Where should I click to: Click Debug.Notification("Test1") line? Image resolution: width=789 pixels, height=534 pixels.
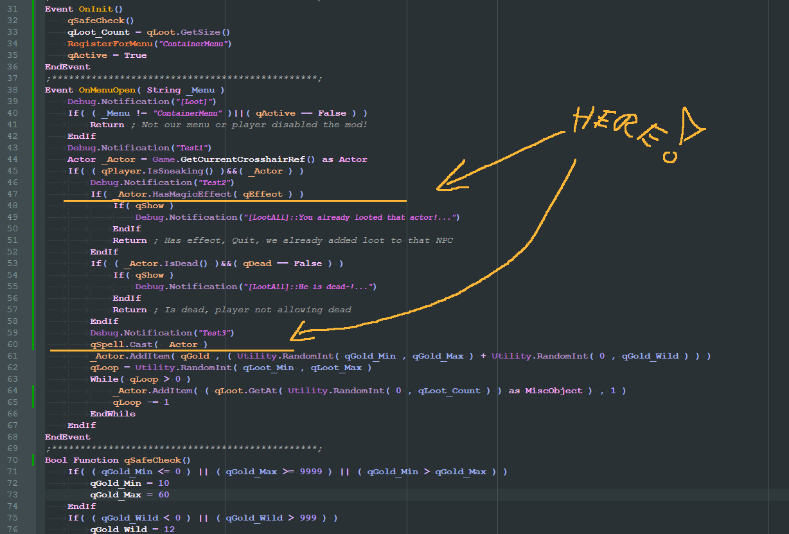click(139, 148)
